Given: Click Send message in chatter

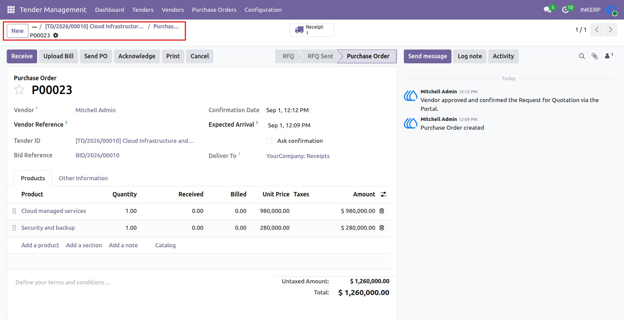Looking at the screenshot, I should (427, 56).
